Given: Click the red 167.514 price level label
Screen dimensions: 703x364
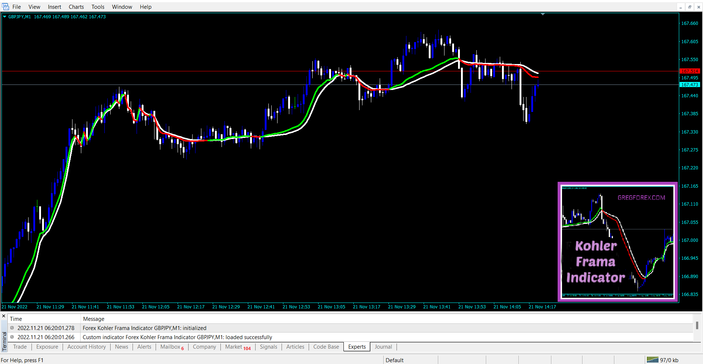Looking at the screenshot, I should click(689, 71).
